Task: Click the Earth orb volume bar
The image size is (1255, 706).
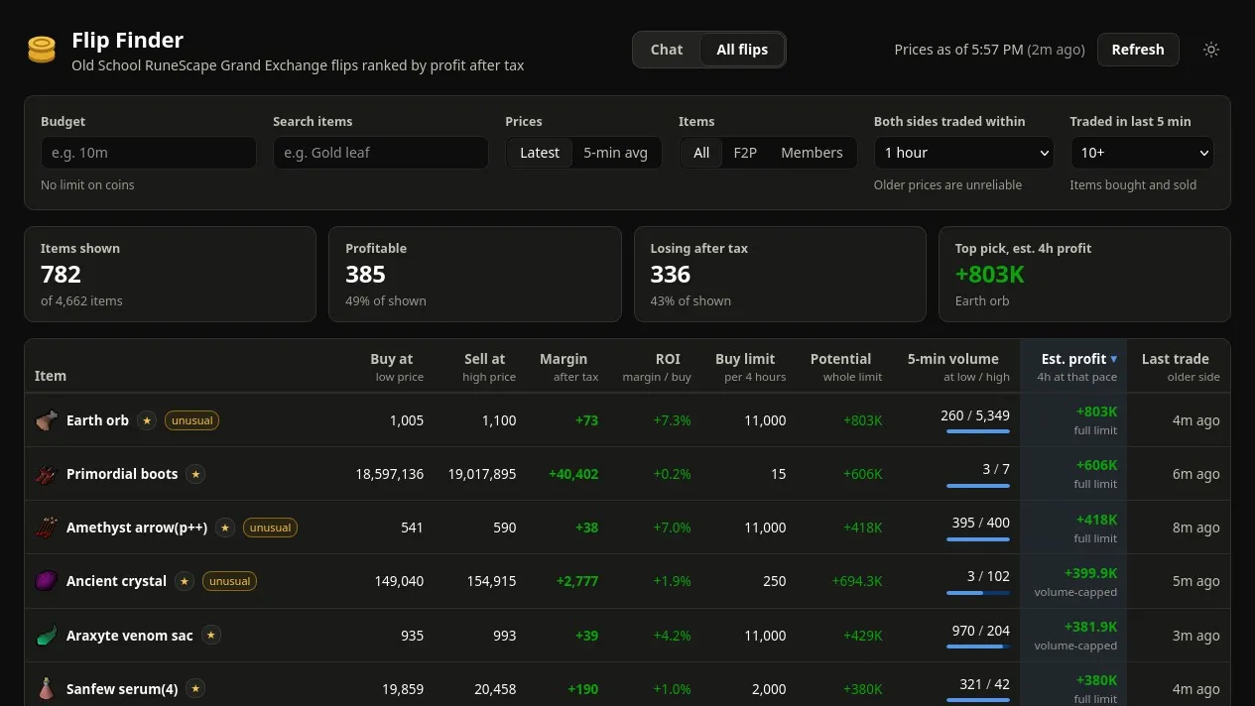Action: click(x=978, y=431)
